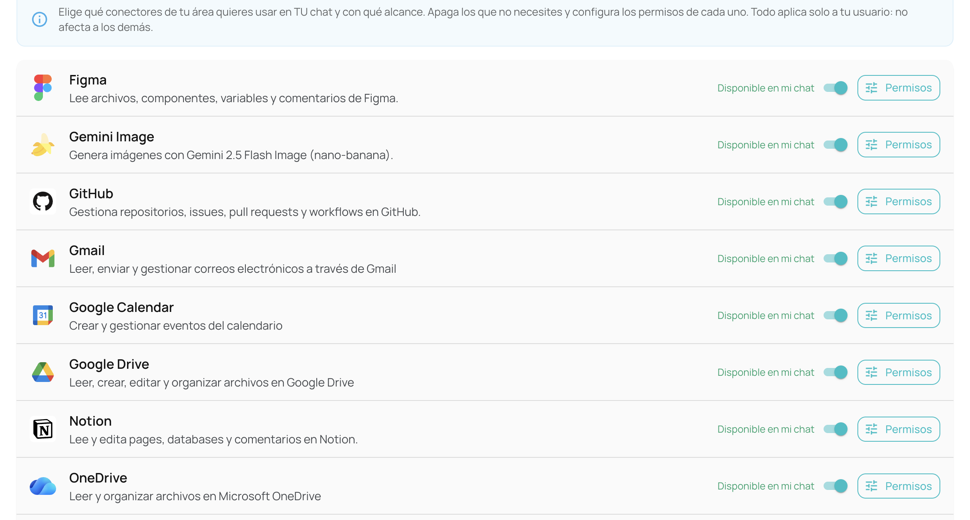970x520 pixels.
Task: Turn off the Notion connector switch
Action: [836, 429]
